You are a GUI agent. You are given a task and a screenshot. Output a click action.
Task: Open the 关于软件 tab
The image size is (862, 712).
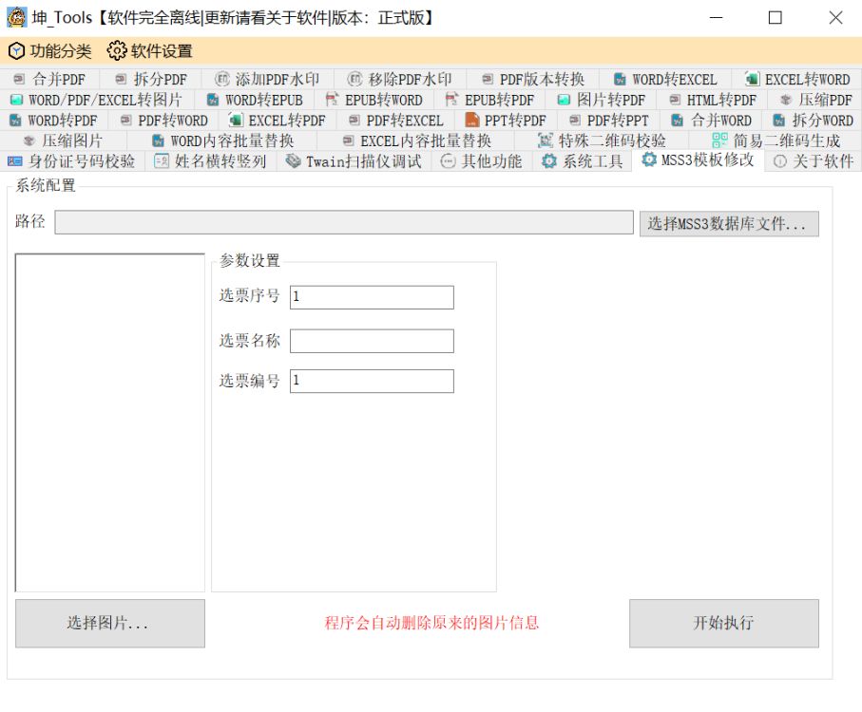coord(814,161)
